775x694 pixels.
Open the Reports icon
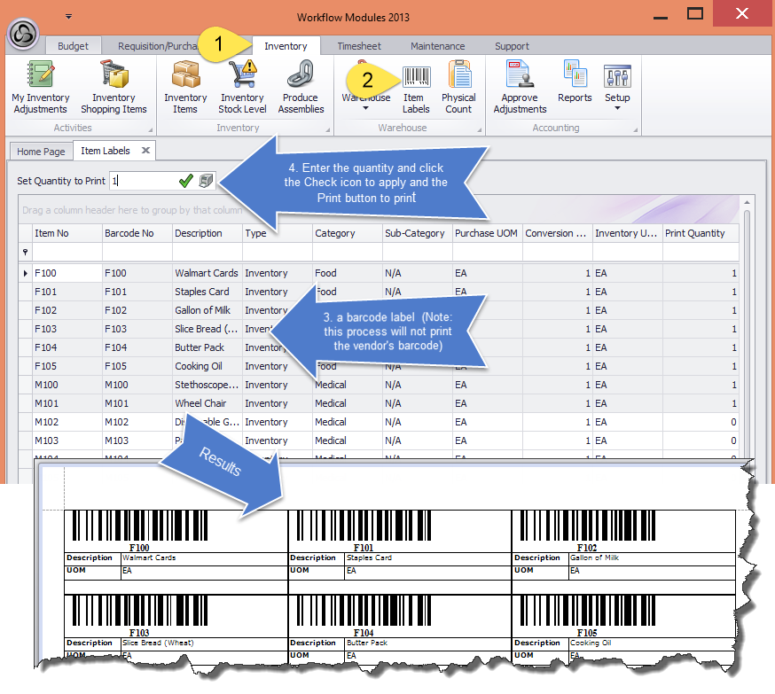click(x=575, y=84)
